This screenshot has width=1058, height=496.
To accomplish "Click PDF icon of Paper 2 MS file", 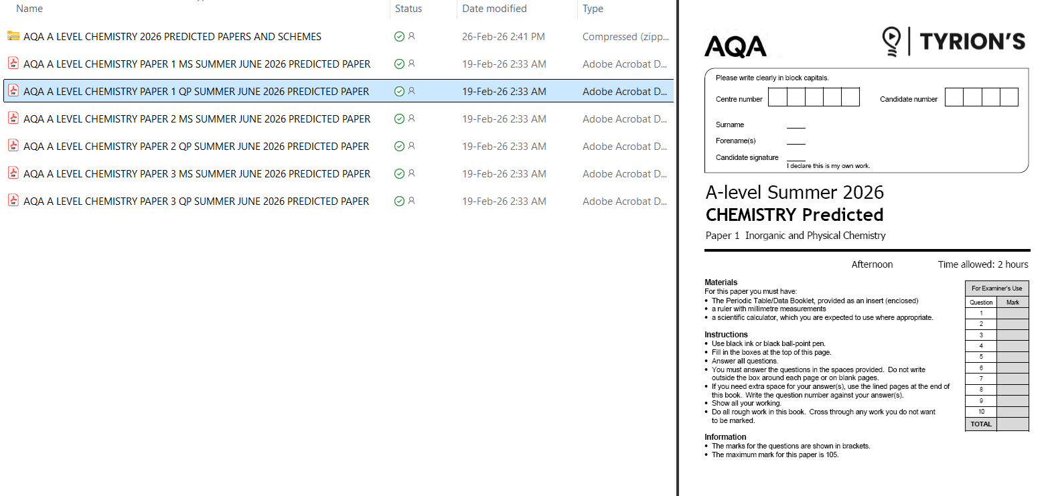I will point(13,118).
